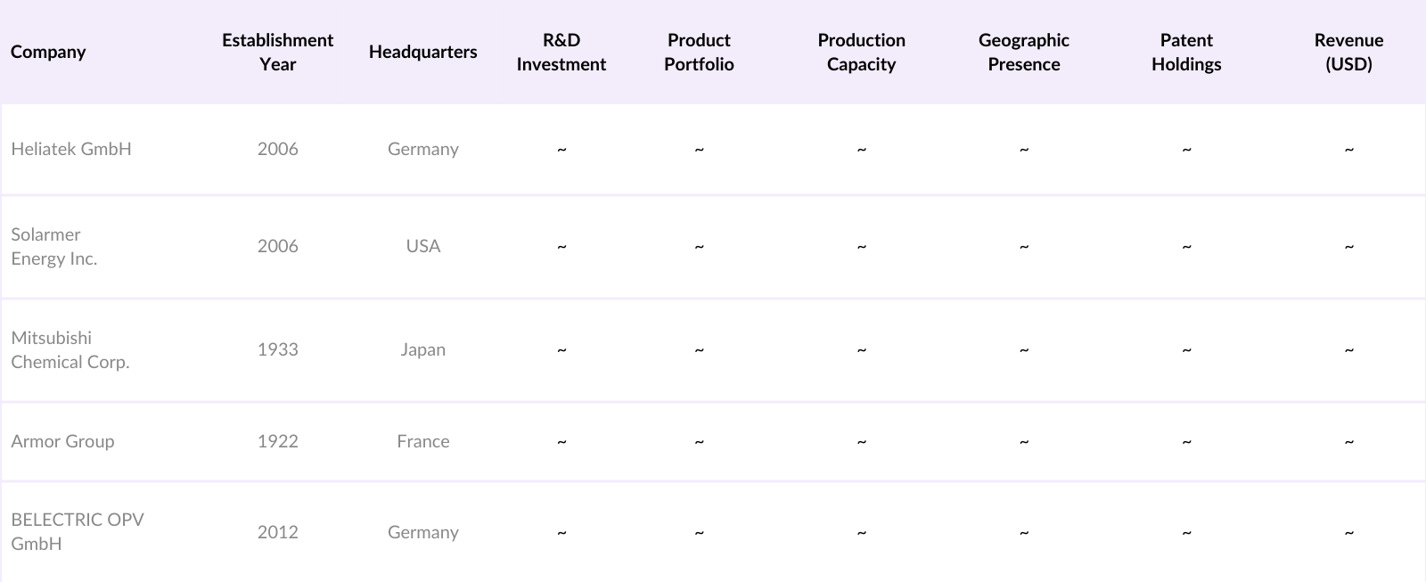Click Mitsubishi Chemical's Revenue value
Image resolution: width=1426 pixels, height=582 pixels.
coord(1348,350)
